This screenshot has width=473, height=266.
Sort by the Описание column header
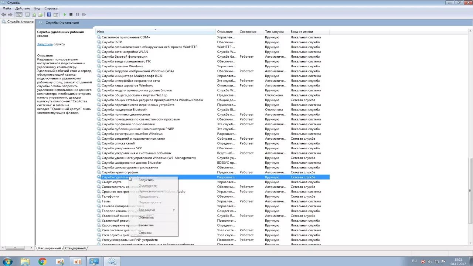(227, 32)
